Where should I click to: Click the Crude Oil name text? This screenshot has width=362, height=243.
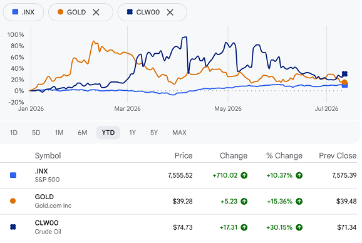[48, 232]
